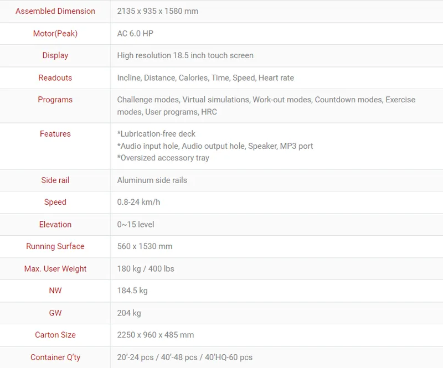This screenshot has height=368, width=443.
Task: Click the 'Display' row label
Action: coord(55,55)
